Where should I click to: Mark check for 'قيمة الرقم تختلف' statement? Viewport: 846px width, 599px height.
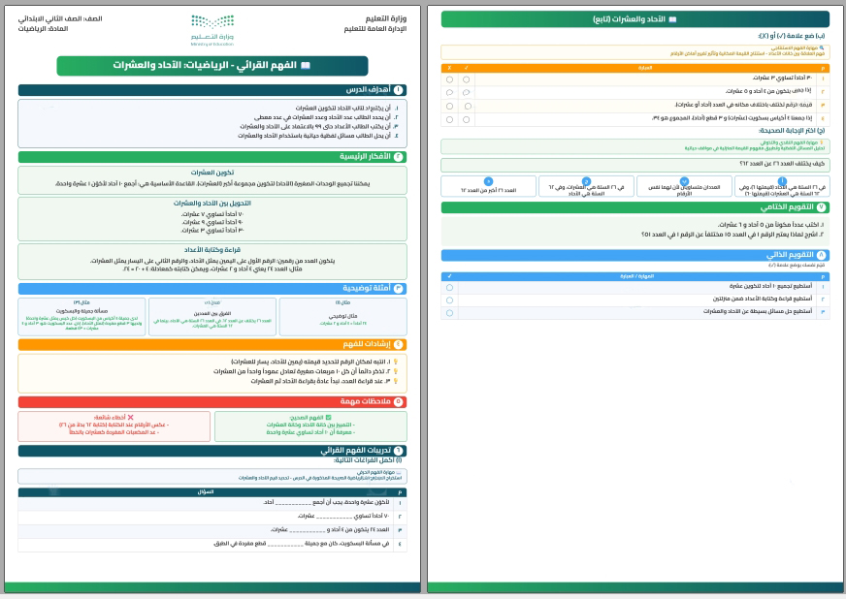pos(468,107)
